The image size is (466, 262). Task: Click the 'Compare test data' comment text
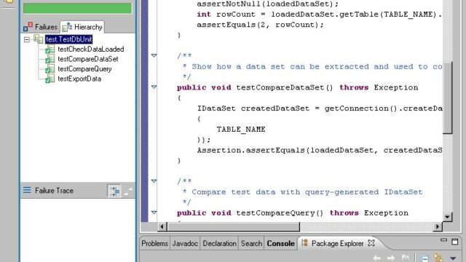point(307,192)
